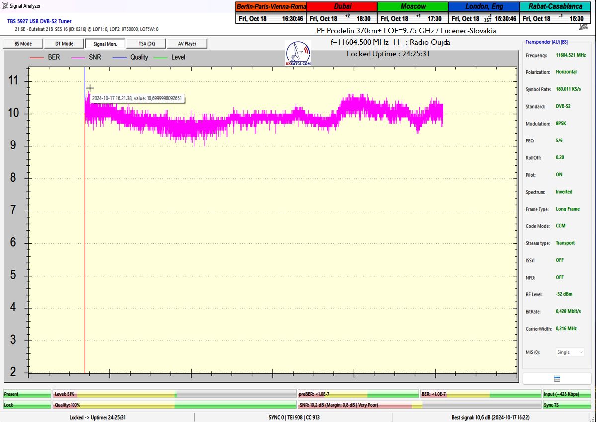This screenshot has height=422, width=596.
Task: Switch to DT Mode tab
Action: pos(64,44)
